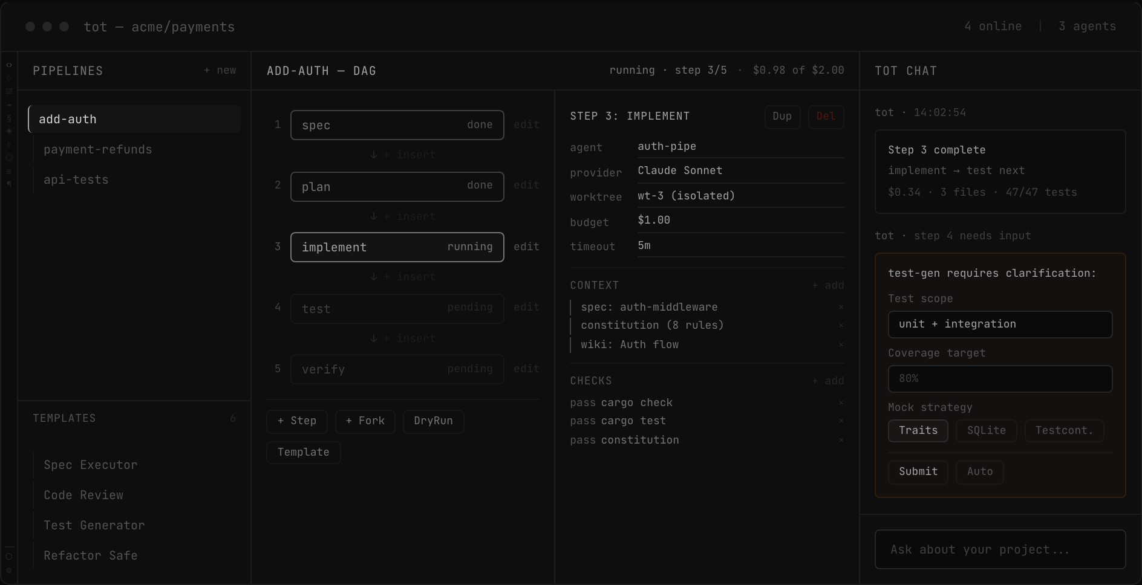Remove 'wiki: Auth flow' context with its ×

coord(841,344)
